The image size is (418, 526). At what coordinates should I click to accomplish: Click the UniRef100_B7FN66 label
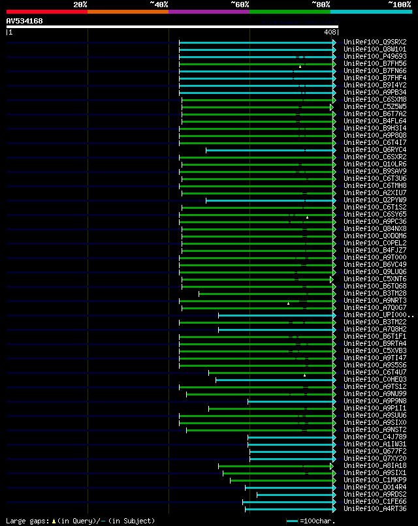click(375, 70)
